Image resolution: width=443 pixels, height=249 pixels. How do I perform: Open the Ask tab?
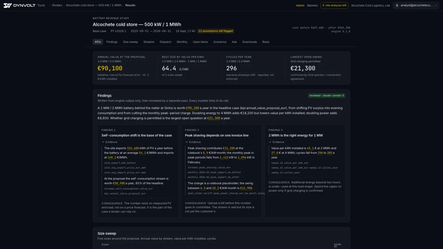[234, 42]
